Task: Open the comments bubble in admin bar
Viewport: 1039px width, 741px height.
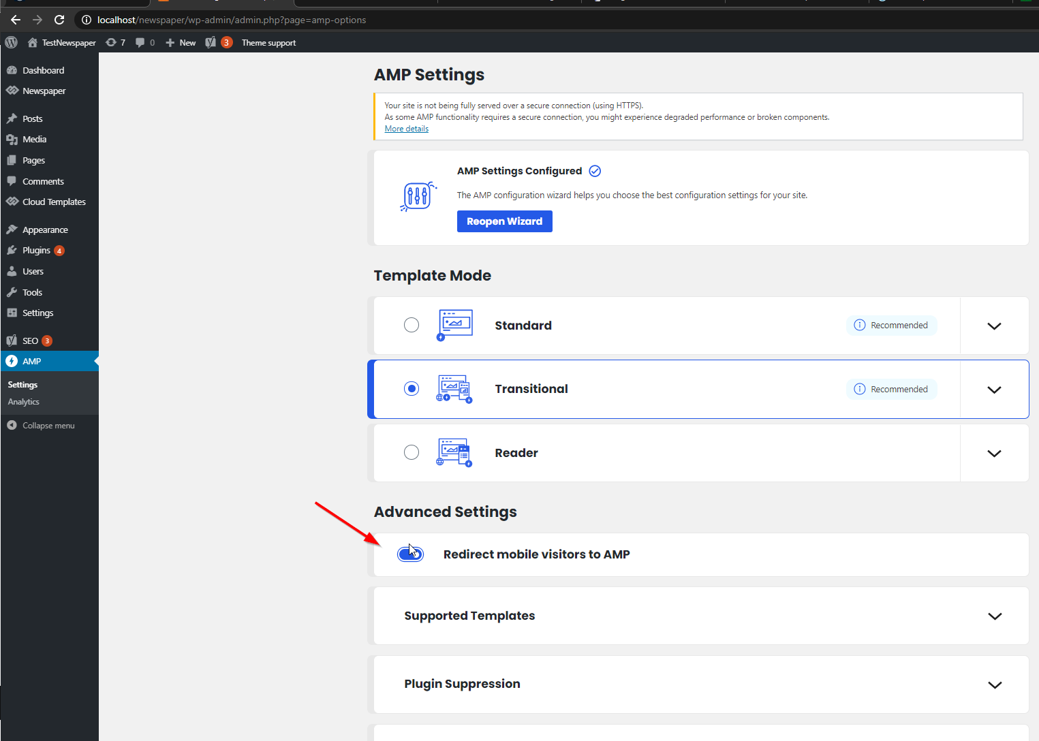Action: 145,42
